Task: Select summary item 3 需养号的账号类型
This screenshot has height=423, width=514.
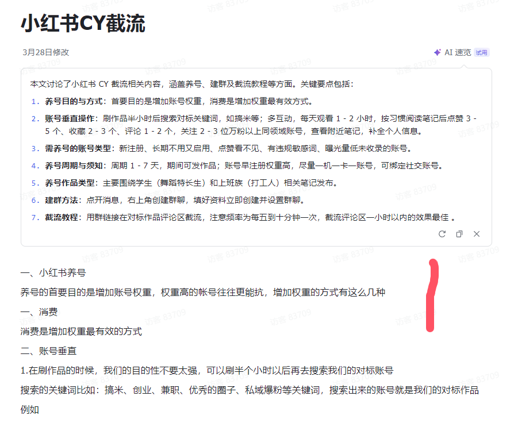Action: (79, 149)
